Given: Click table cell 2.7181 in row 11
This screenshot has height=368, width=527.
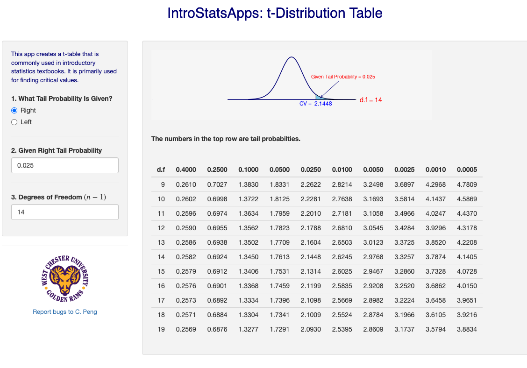Looking at the screenshot, I should (342, 214).
